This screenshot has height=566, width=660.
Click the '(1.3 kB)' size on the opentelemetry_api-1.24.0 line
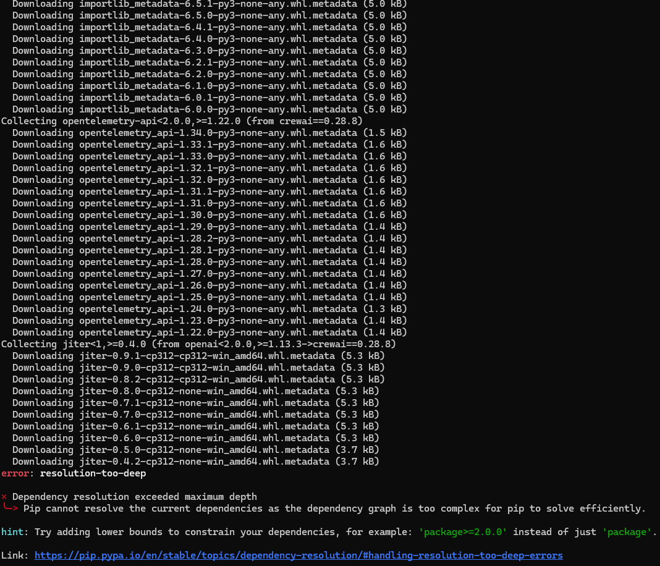(x=385, y=309)
